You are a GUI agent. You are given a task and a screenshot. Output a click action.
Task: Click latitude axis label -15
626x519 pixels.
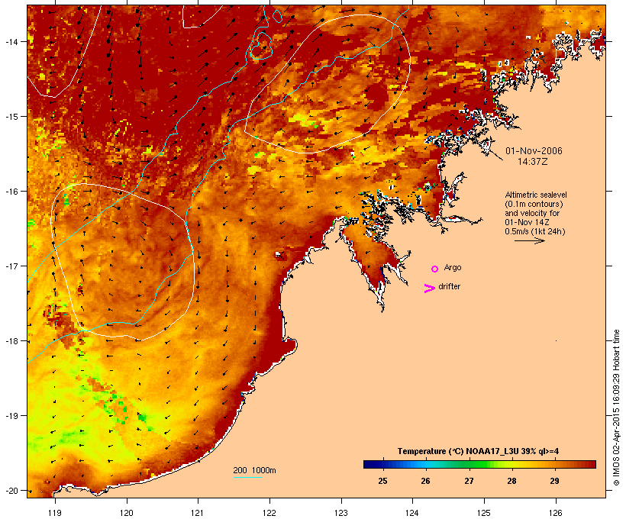coord(11,117)
